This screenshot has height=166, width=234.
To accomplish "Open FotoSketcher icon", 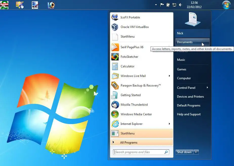I will [x=115, y=57].
